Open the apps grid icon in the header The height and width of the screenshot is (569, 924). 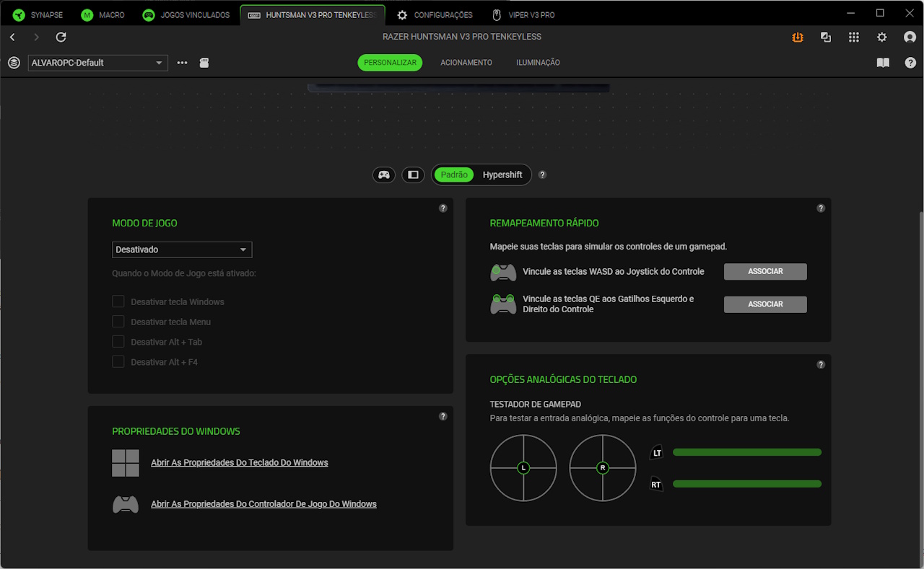coord(854,38)
